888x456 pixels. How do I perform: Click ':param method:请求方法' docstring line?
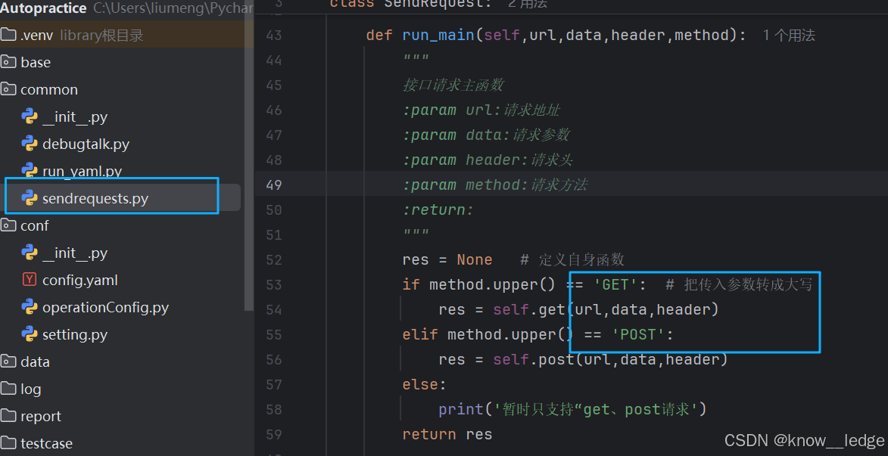point(495,185)
